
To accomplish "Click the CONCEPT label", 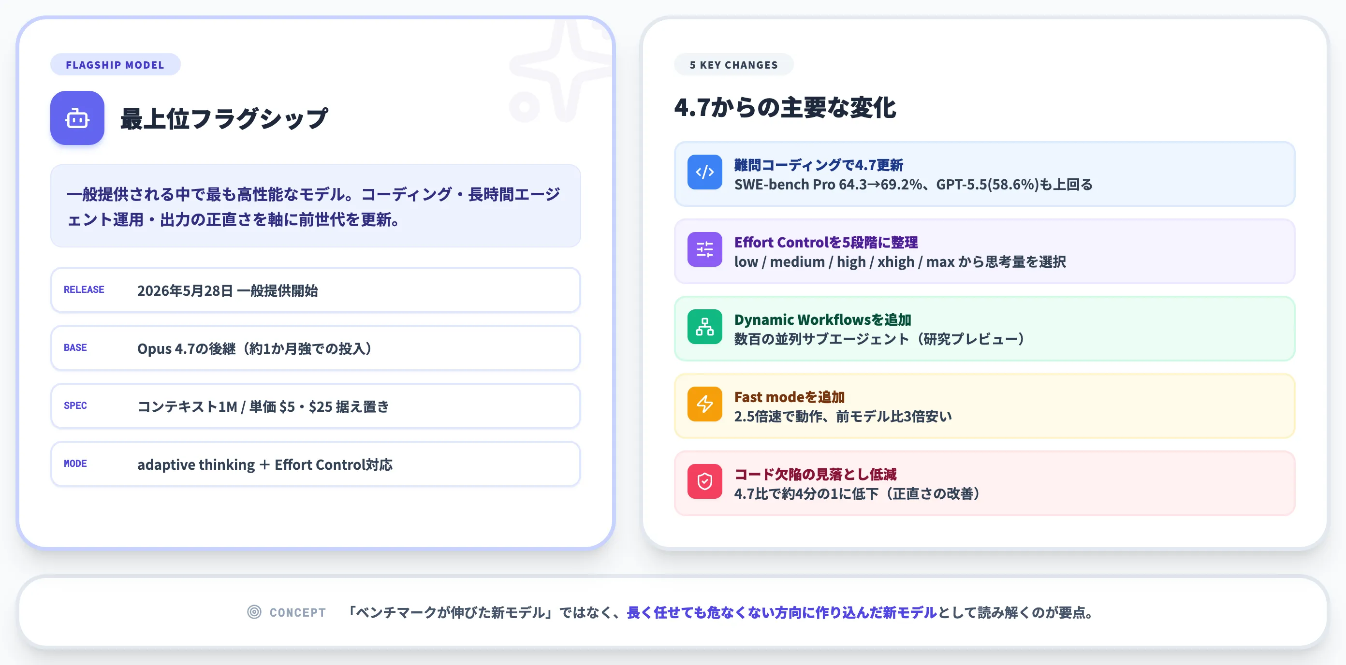I will click(297, 612).
